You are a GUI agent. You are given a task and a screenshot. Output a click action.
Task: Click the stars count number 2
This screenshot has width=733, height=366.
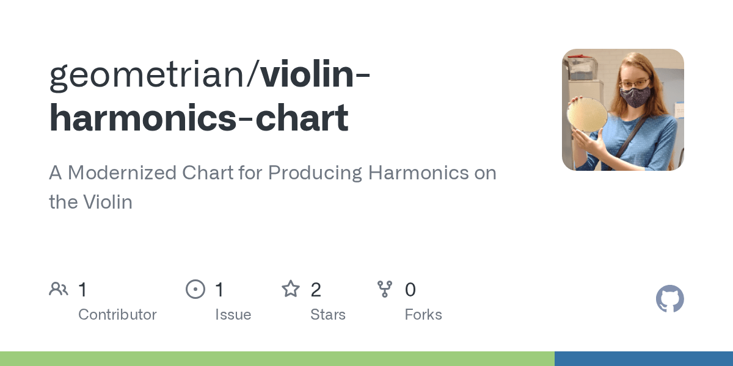315,289
